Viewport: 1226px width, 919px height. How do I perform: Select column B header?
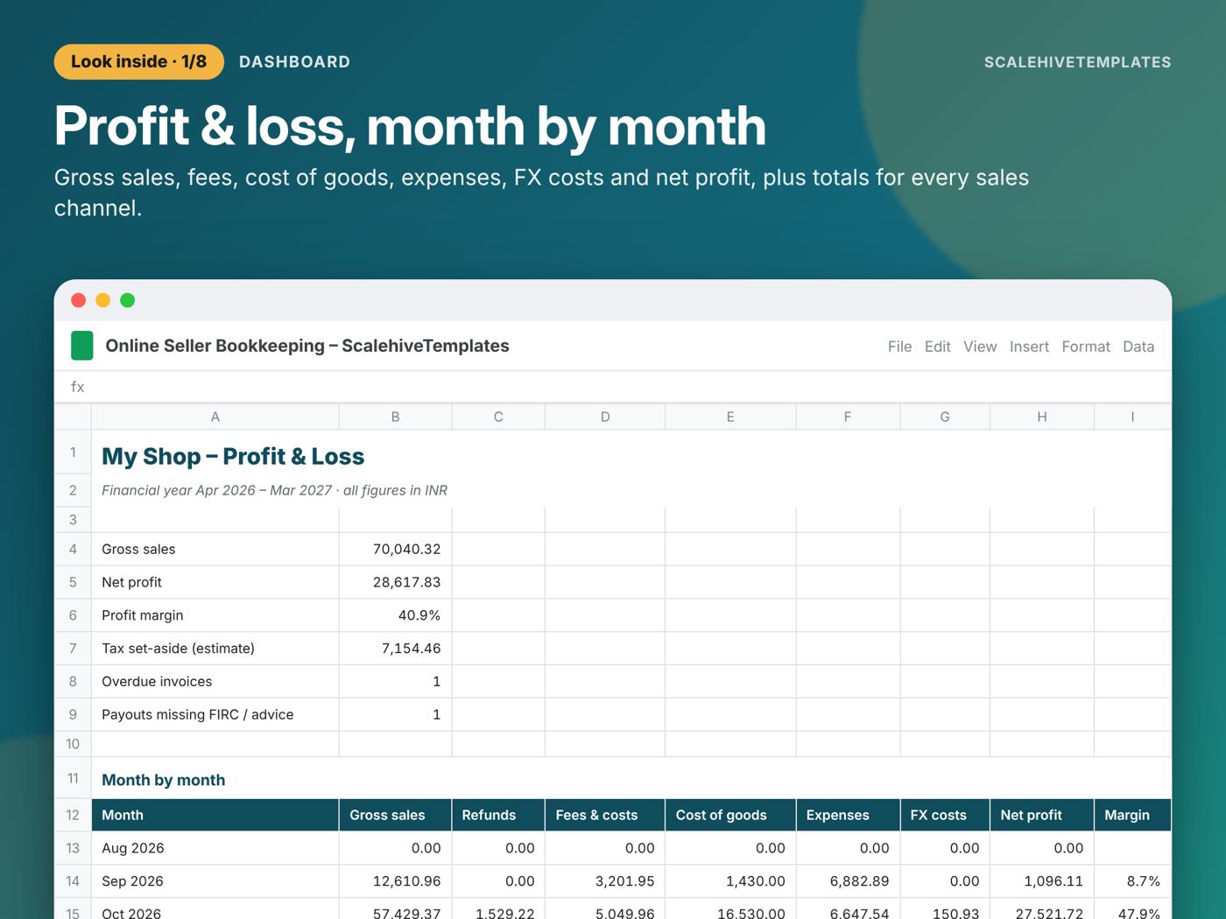(x=395, y=417)
